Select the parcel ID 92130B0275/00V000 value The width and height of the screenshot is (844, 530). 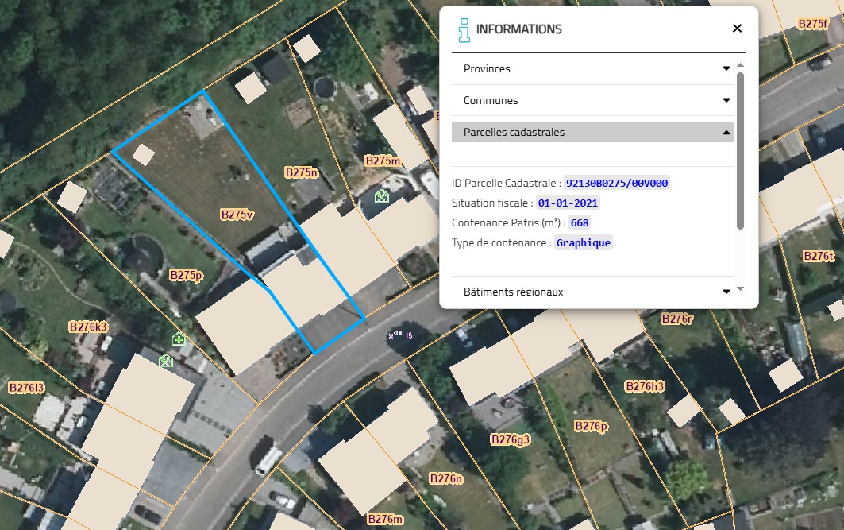[617, 183]
